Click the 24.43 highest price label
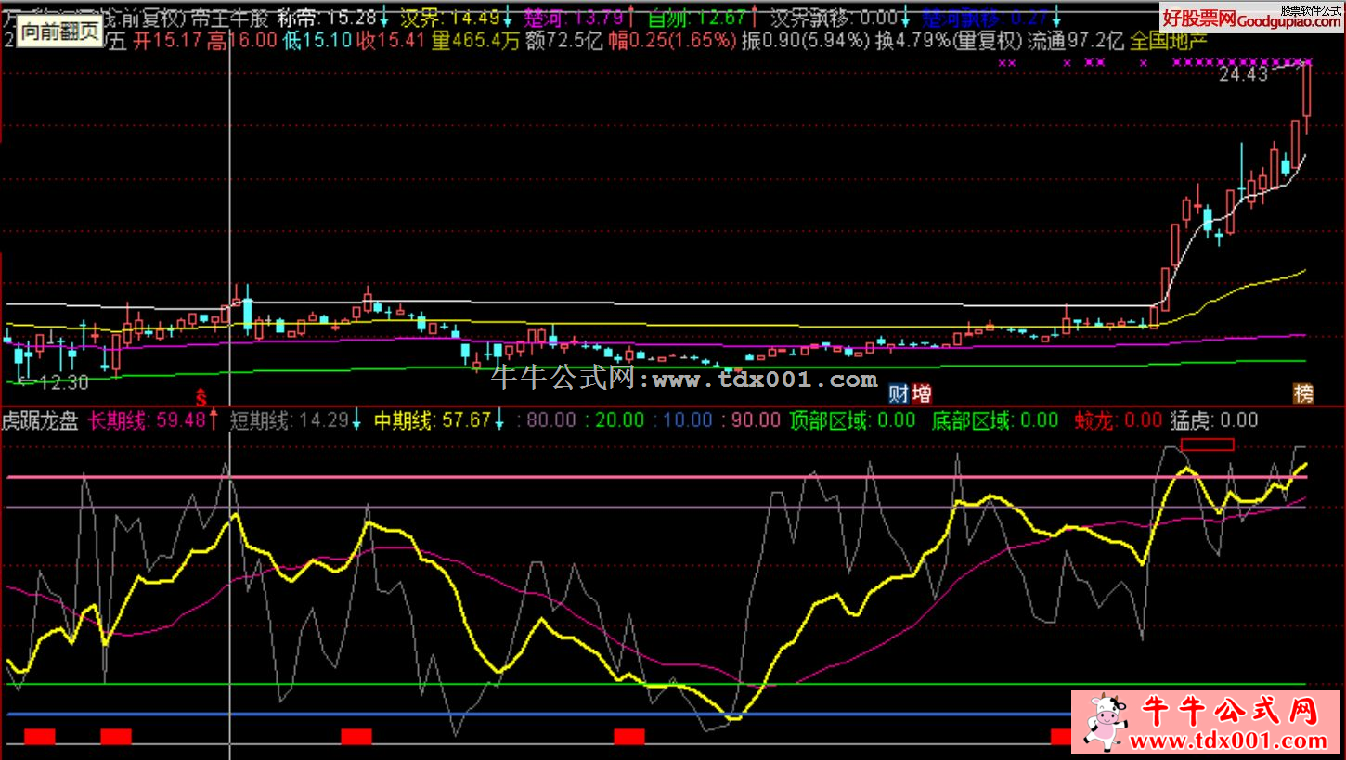The width and height of the screenshot is (1346, 760). click(x=1243, y=75)
